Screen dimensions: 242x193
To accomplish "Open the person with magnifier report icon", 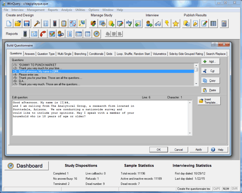I will point(61,34).
